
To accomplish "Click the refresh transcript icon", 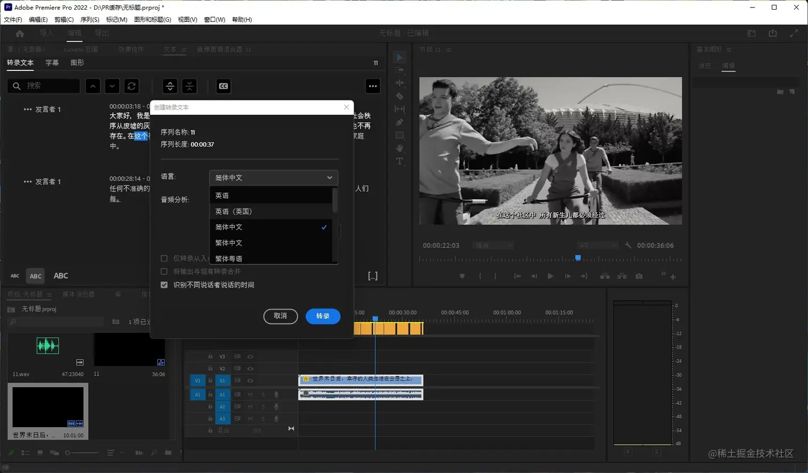I will click(131, 86).
